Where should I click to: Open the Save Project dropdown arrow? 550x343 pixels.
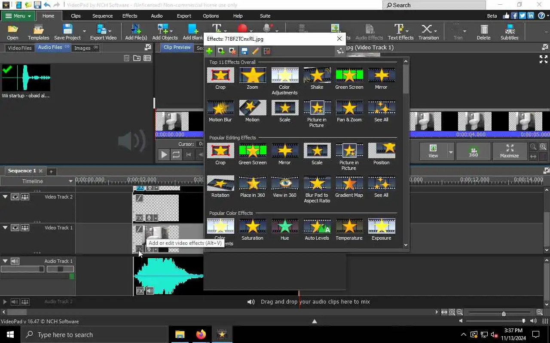click(84, 31)
